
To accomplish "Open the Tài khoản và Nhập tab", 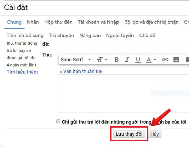I will 98,22.
